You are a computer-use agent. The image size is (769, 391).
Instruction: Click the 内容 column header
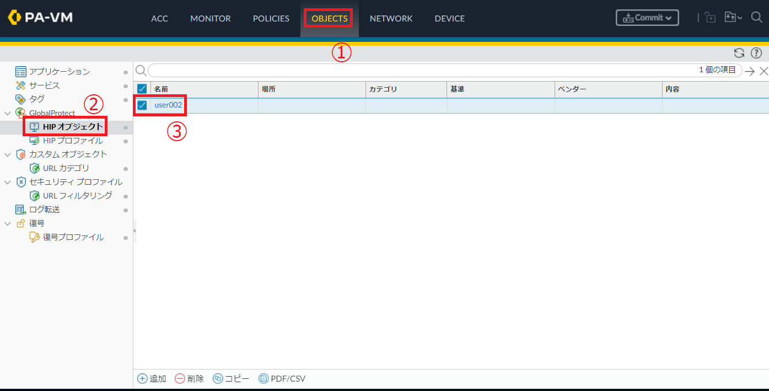pyautogui.click(x=715, y=89)
